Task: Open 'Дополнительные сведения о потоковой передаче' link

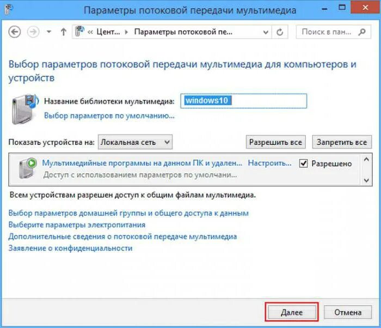Action: pos(122,236)
